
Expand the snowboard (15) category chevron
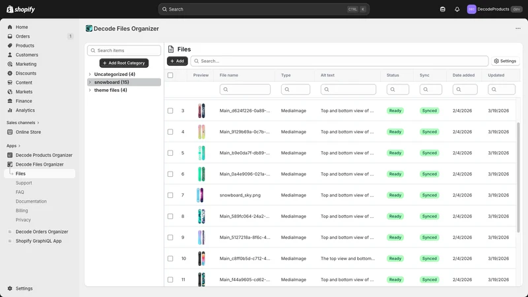click(90, 82)
